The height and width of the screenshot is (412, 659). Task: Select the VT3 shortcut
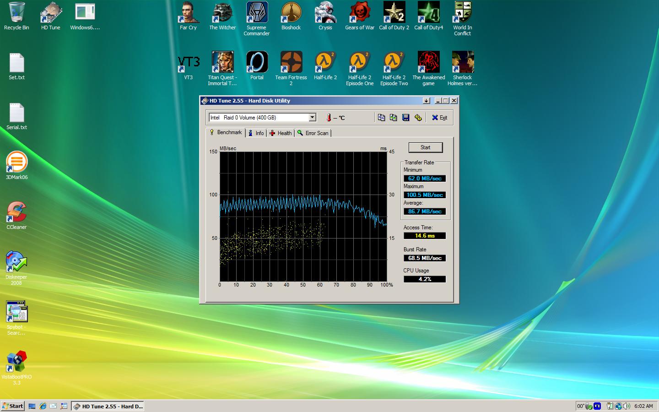(x=188, y=66)
